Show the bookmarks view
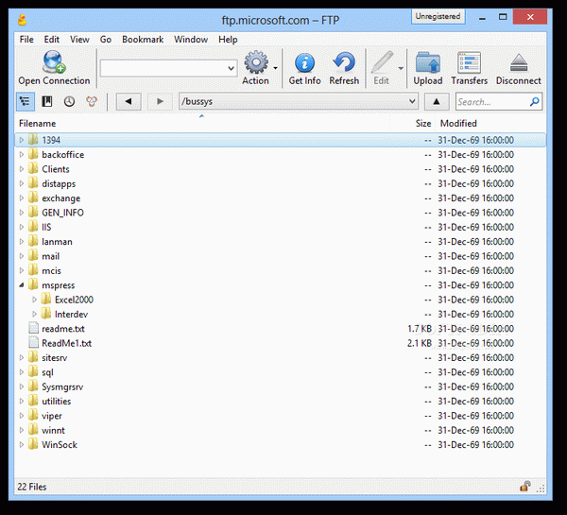 coord(47,102)
